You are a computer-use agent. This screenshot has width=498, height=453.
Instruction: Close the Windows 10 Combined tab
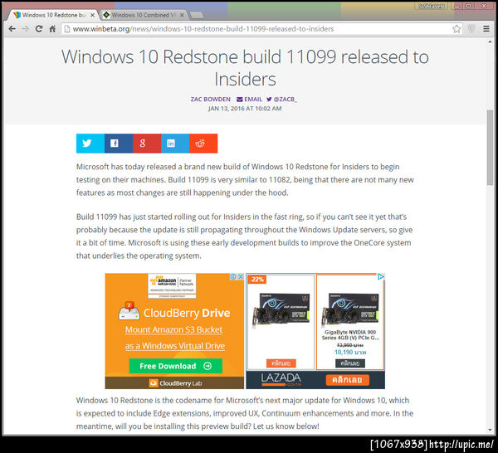(x=182, y=15)
